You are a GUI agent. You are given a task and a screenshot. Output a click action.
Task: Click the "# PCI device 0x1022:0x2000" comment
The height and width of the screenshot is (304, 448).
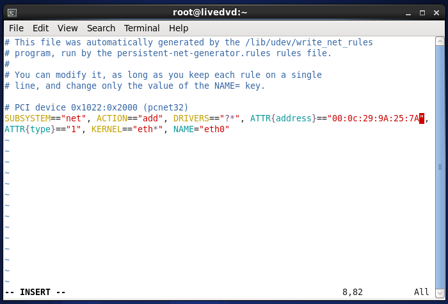[71, 107]
